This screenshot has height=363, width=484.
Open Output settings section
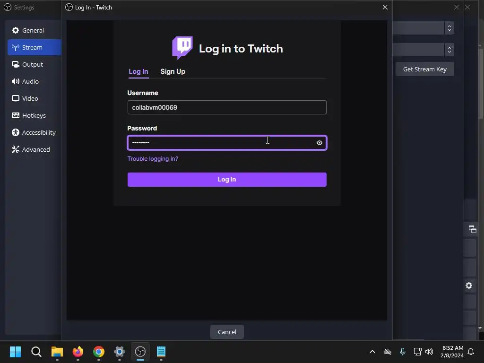(34, 64)
